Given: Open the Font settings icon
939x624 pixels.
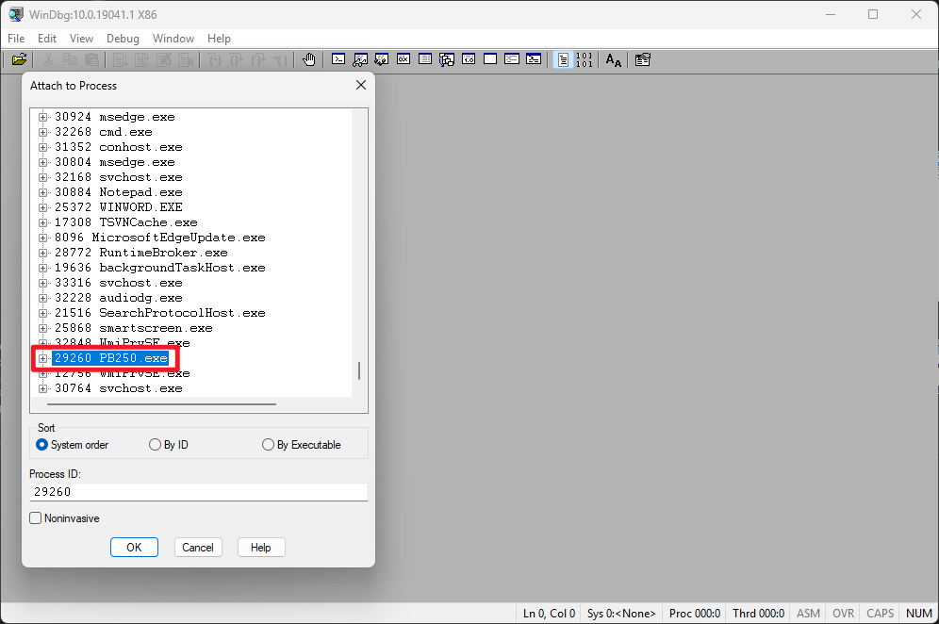Looking at the screenshot, I should click(613, 59).
